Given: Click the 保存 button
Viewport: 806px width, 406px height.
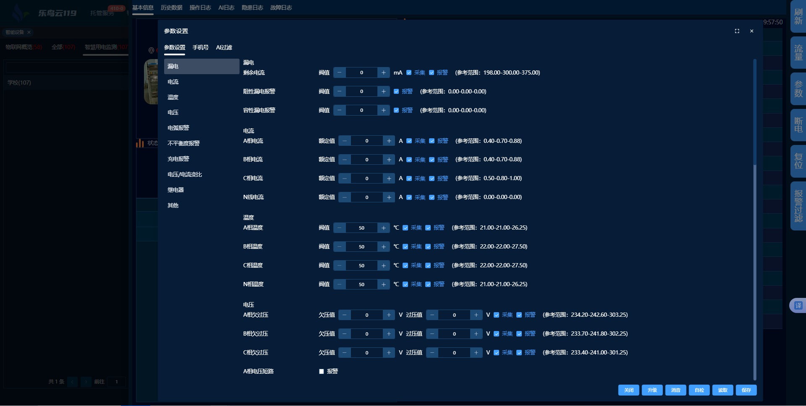Looking at the screenshot, I should [746, 390].
